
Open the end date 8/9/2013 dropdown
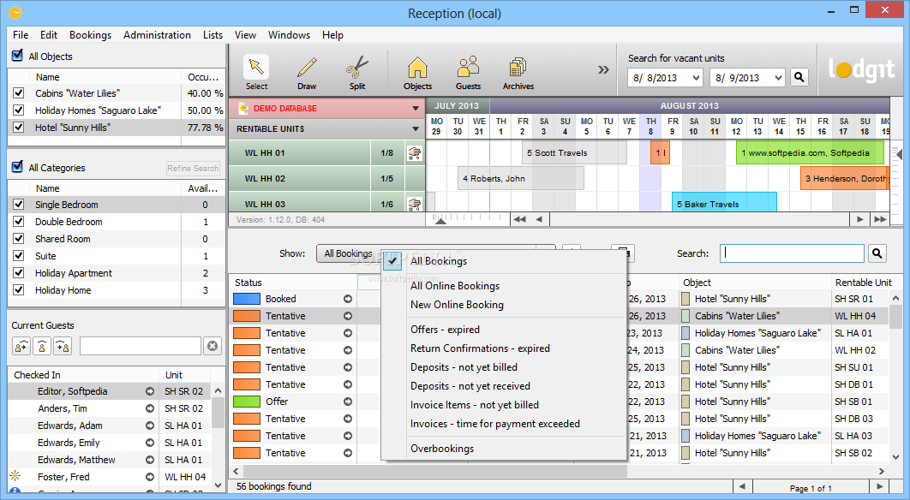click(x=778, y=78)
